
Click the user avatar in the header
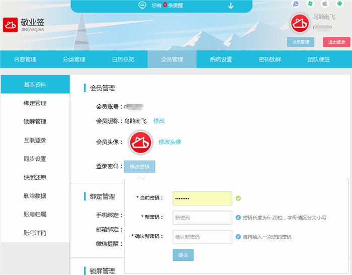pos(302,23)
